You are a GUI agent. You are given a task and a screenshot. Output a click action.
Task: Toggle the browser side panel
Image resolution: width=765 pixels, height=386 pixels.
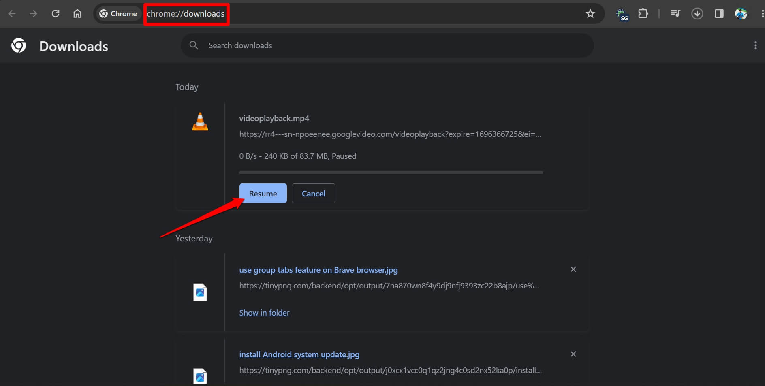tap(719, 14)
